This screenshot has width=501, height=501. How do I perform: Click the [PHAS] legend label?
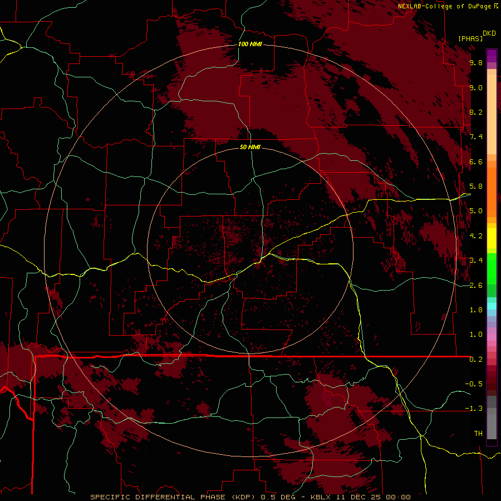click(470, 39)
